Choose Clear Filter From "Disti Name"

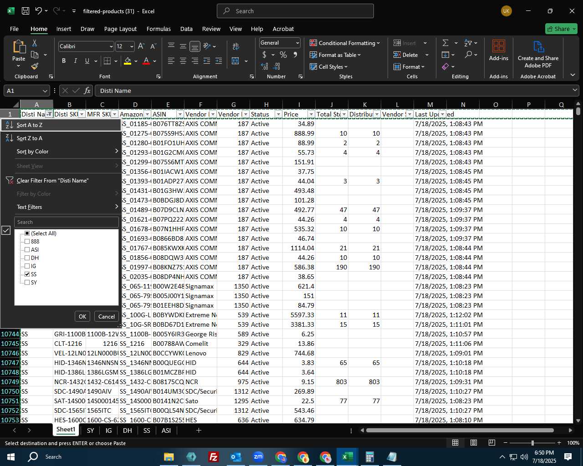click(61, 180)
